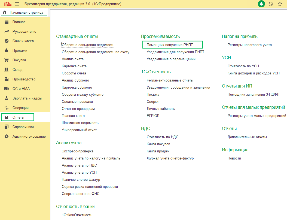287x220 pixels.
Task: Open 1С:ФинОтчетность
Action: [77, 215]
